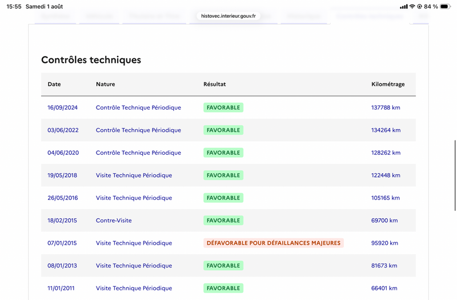Tap the 84 % battery percentage
This screenshot has height=300, width=457.
(431, 6)
